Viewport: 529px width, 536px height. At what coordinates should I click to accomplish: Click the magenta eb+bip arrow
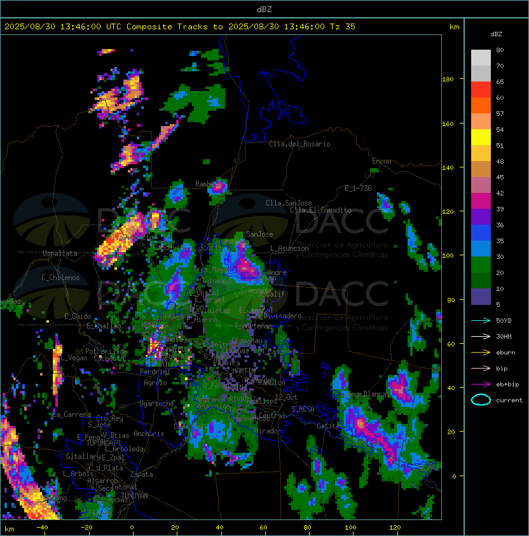tap(481, 384)
